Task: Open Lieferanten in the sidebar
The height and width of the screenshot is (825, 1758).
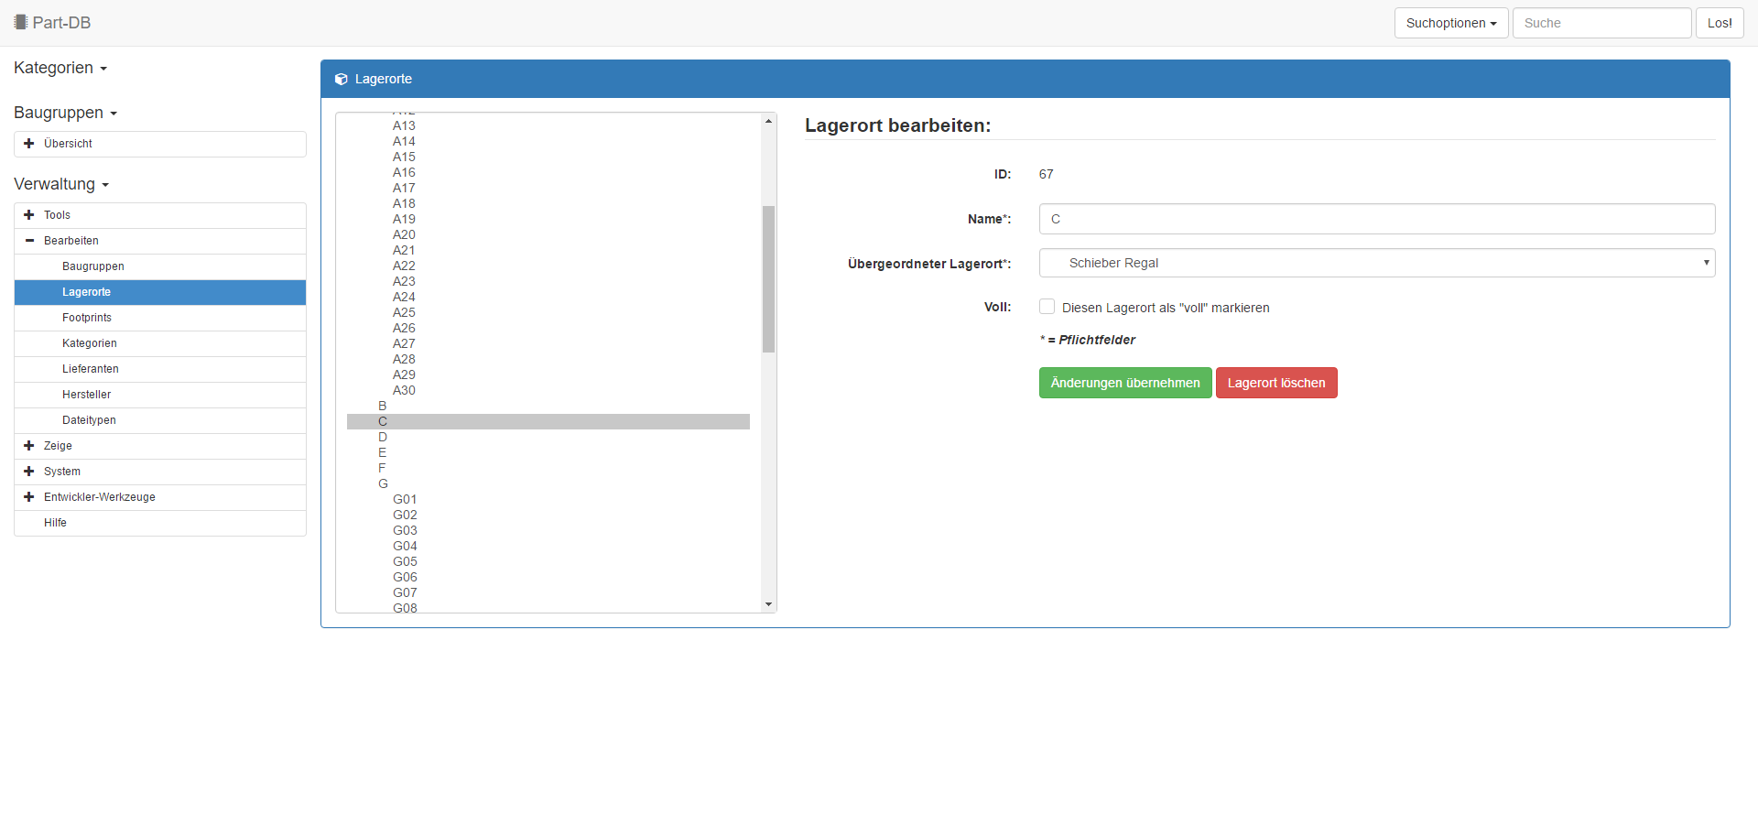Action: point(160,369)
